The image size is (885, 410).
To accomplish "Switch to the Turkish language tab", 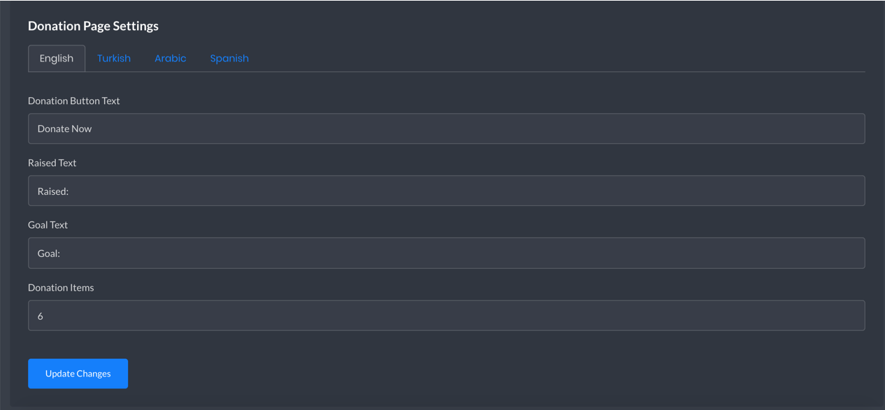I will 114,58.
